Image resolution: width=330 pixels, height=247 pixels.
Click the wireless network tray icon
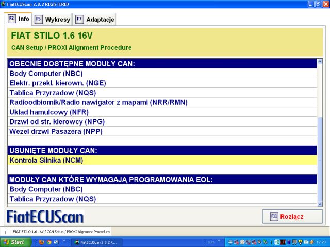(x=300, y=242)
